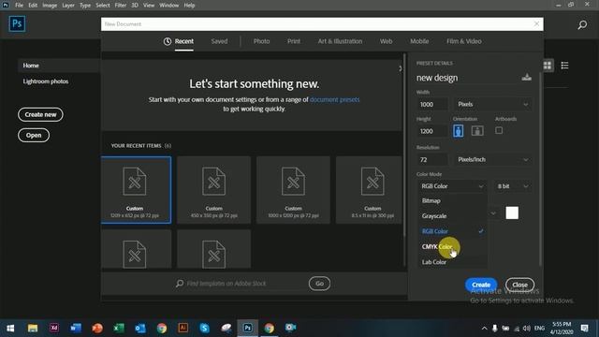
Task: Open Adobe Illustrator from taskbar
Action: coord(183,328)
